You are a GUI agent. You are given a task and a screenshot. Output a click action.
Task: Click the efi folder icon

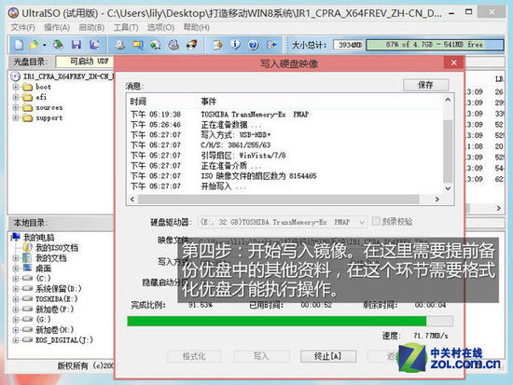(27, 97)
